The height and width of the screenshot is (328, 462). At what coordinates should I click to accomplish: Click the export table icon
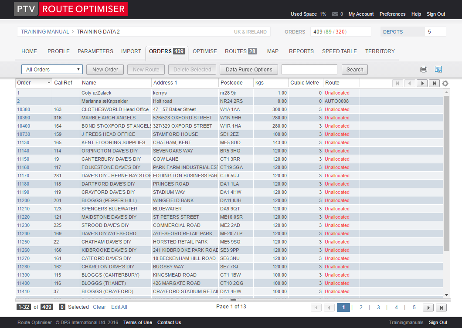coord(438,69)
